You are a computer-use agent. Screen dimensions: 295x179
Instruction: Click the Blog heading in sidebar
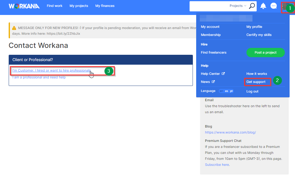(x=208, y=126)
